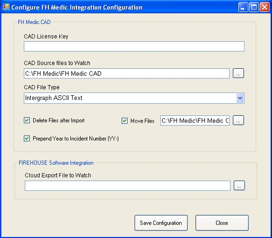Image resolution: width=272 pixels, height=238 pixels.
Task: Click the FH Medic CAD group label
Action: click(34, 22)
